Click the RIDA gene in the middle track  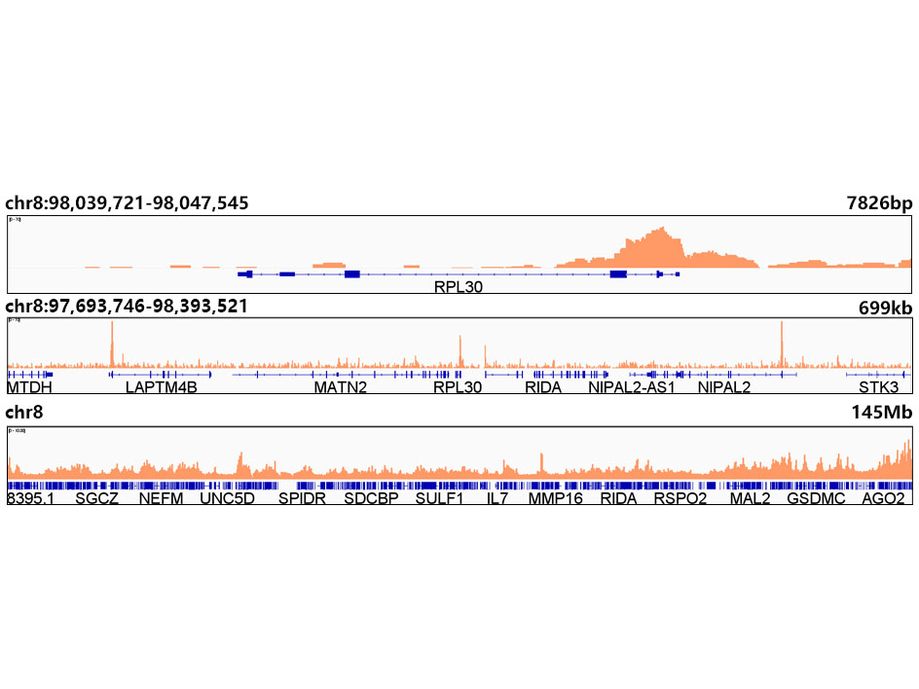point(542,387)
